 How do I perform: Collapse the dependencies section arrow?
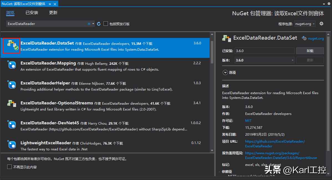point(219,171)
